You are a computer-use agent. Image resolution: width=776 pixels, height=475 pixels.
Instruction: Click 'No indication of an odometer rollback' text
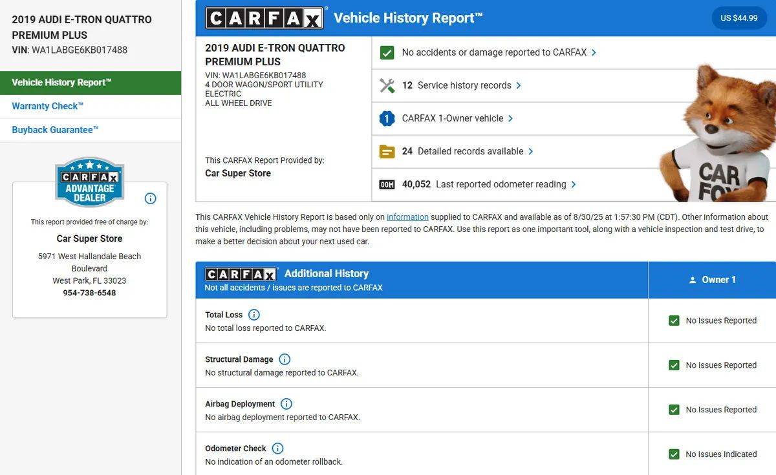tap(274, 462)
